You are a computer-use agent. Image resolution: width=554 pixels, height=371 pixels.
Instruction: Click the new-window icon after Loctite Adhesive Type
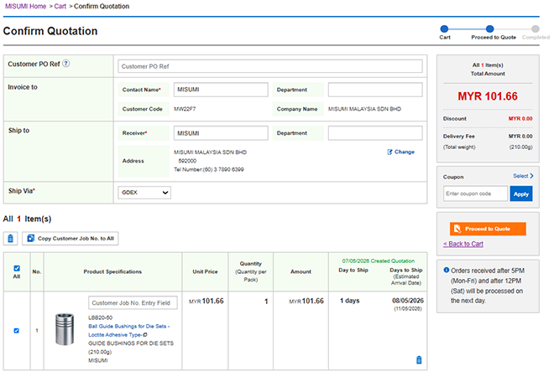[145, 335]
